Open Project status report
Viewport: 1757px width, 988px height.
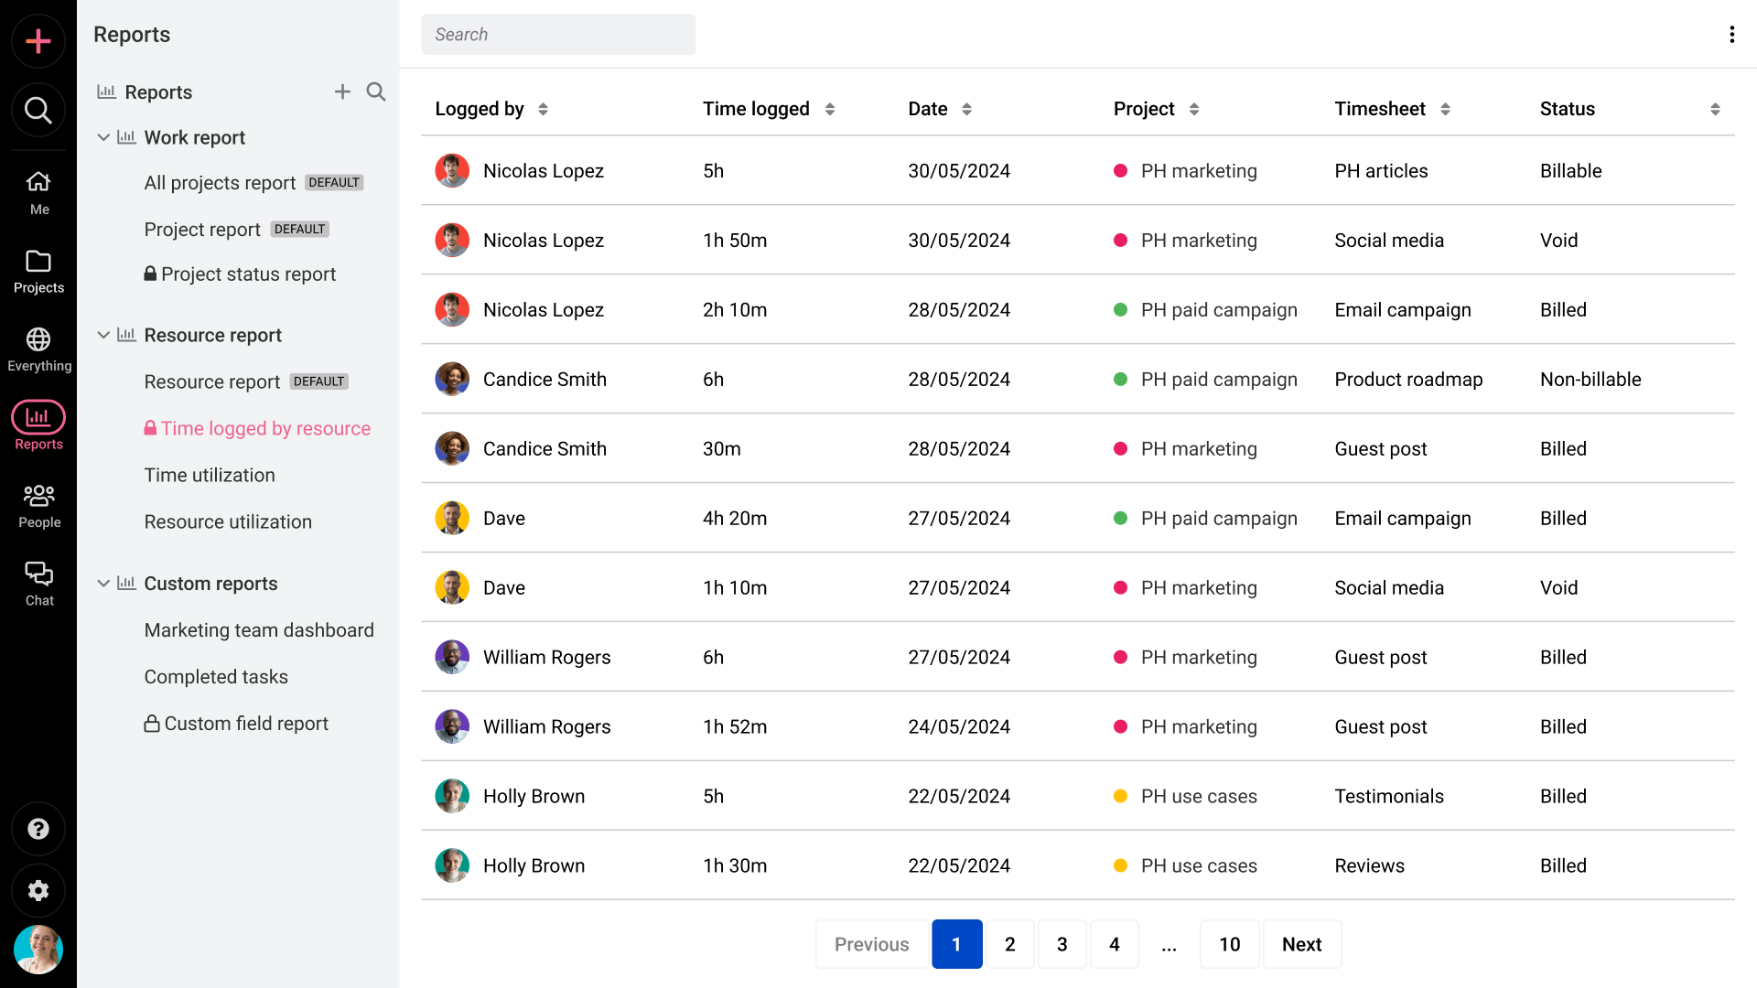tap(248, 274)
